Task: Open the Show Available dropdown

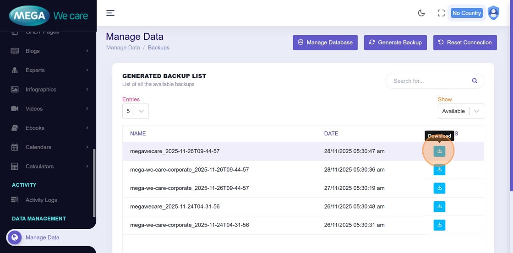Action: pyautogui.click(x=461, y=111)
